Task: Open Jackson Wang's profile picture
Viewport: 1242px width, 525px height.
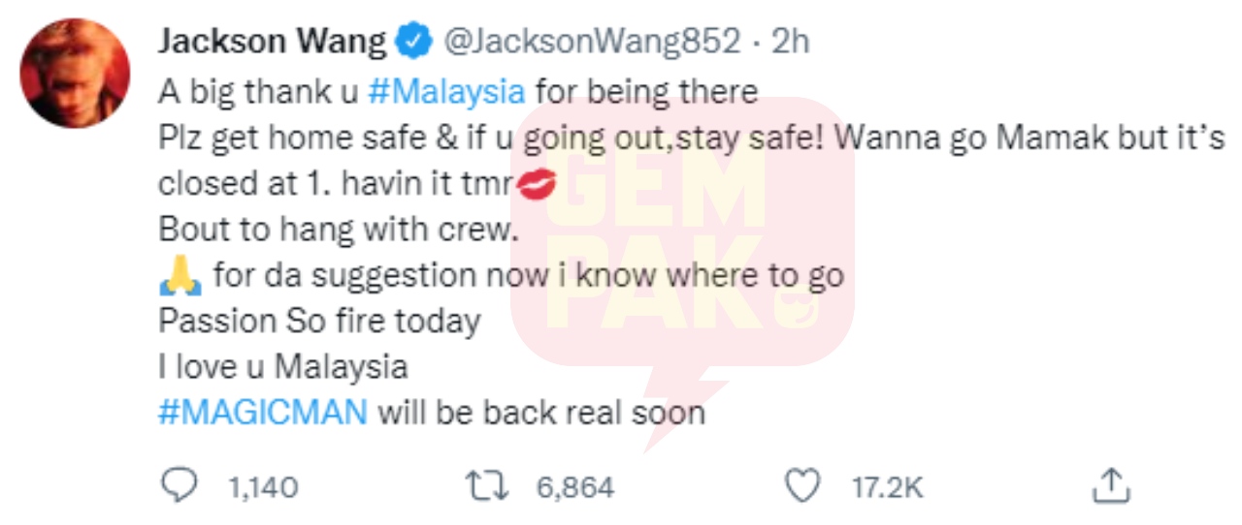Action: tap(76, 73)
